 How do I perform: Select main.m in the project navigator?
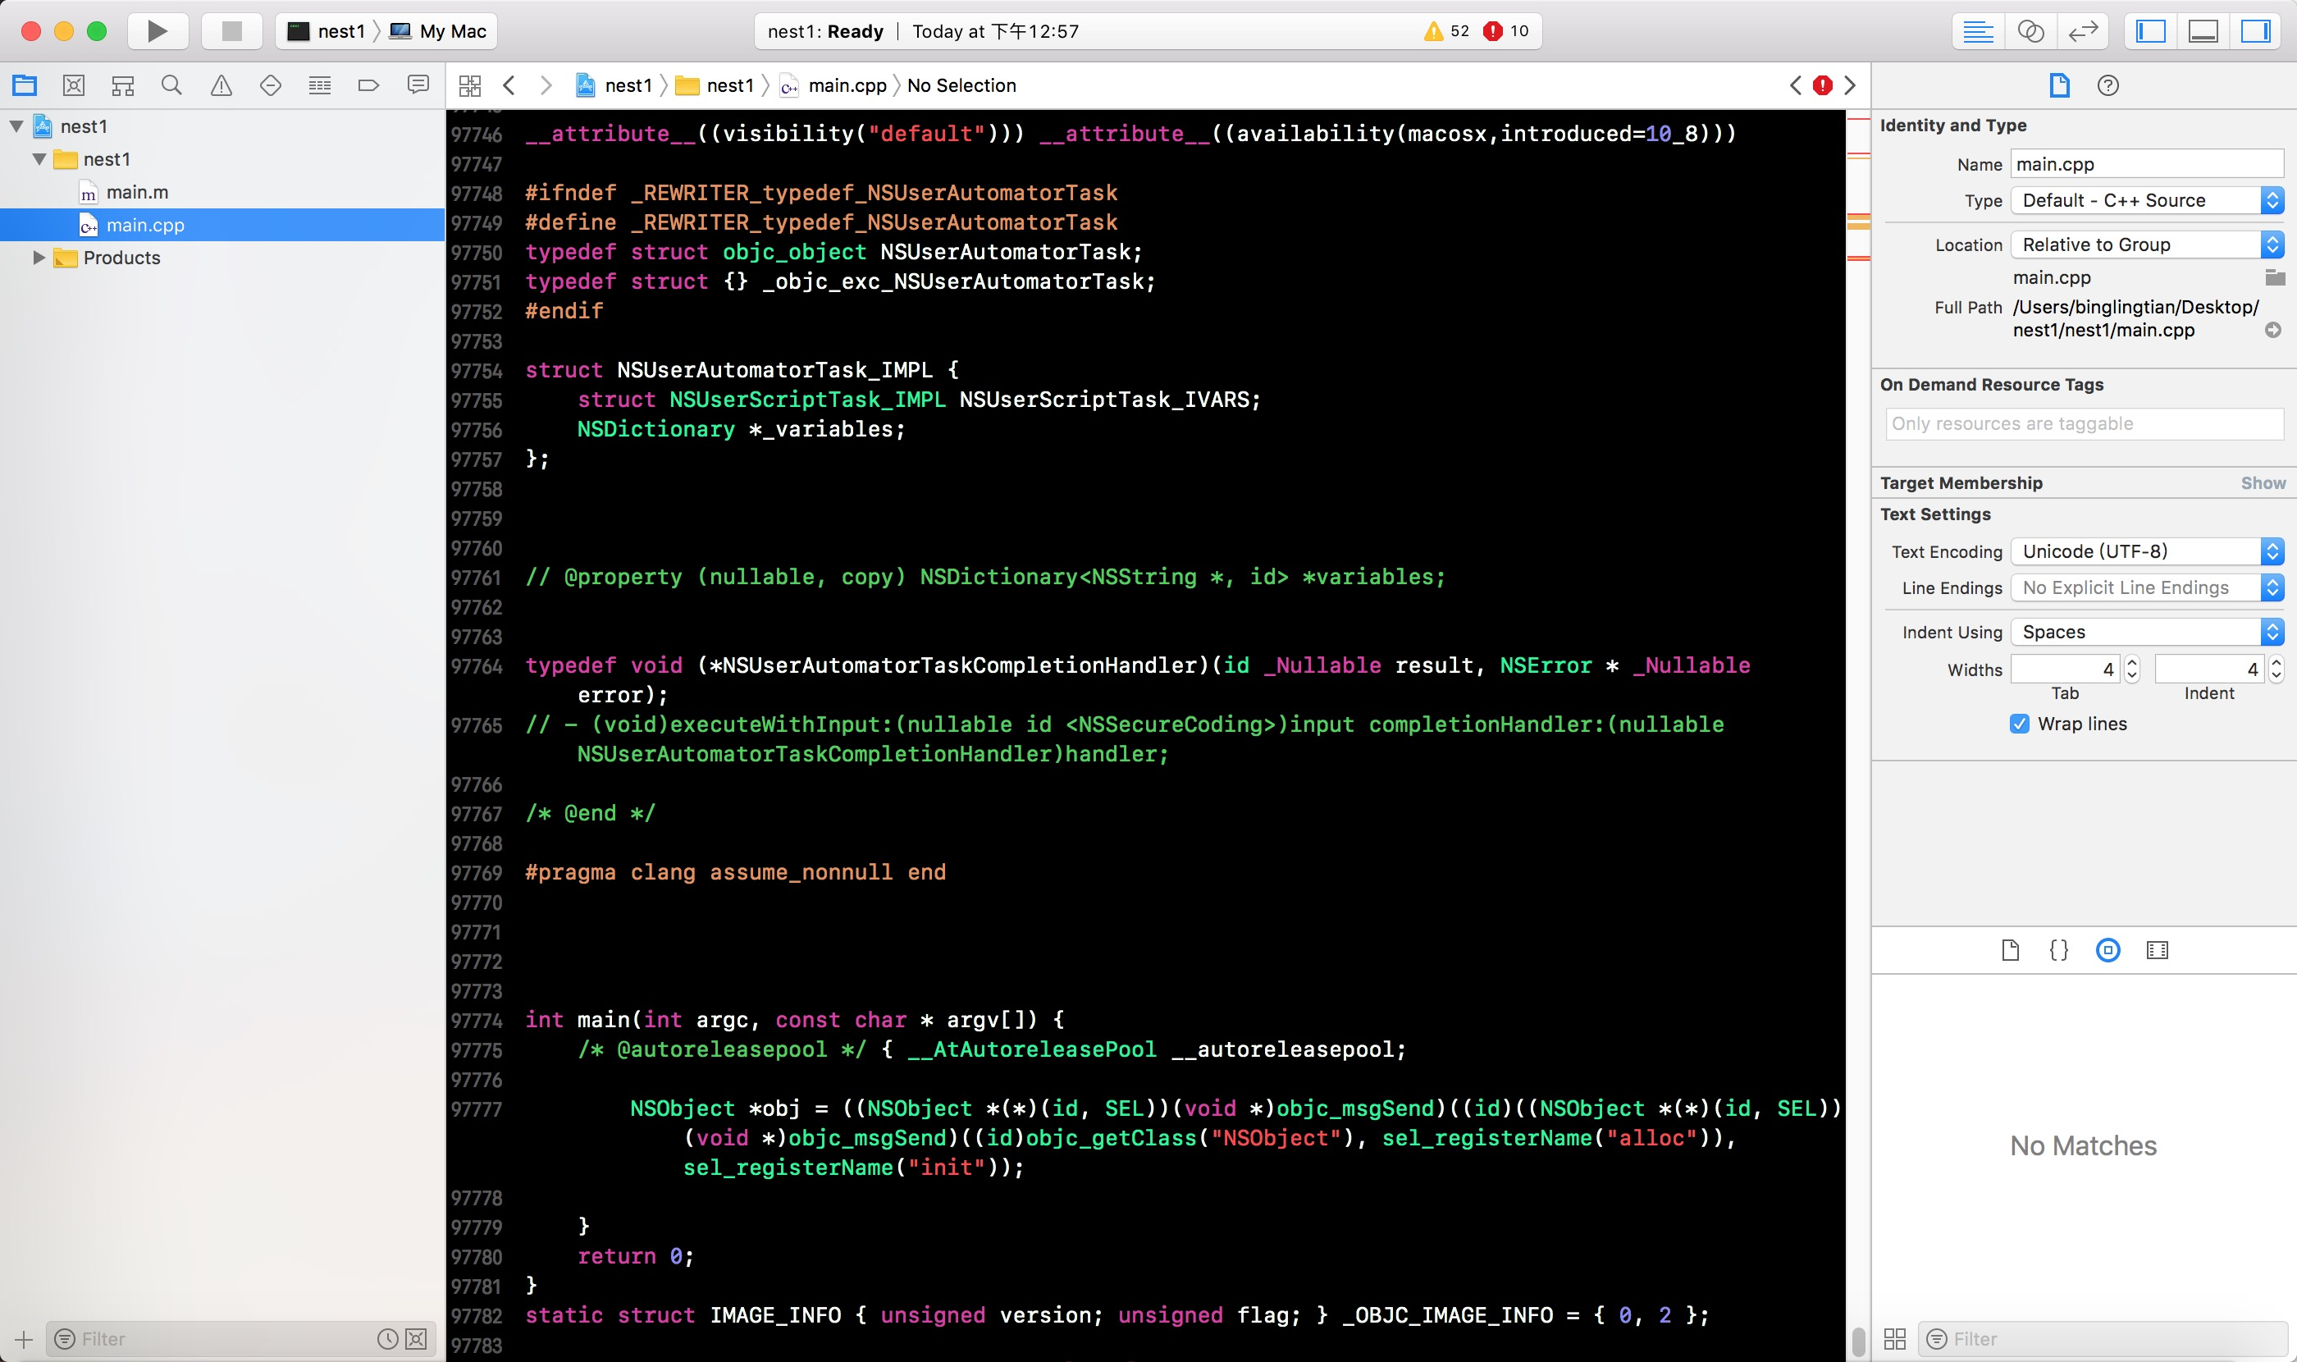point(137,192)
